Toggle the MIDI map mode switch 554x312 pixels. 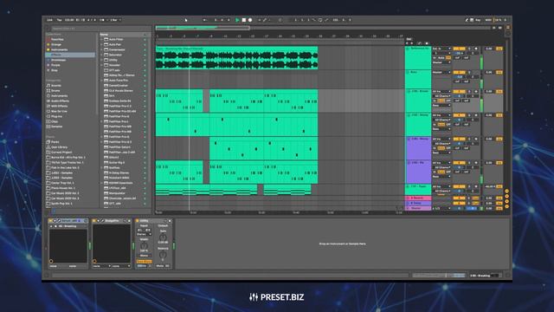tap(488, 20)
